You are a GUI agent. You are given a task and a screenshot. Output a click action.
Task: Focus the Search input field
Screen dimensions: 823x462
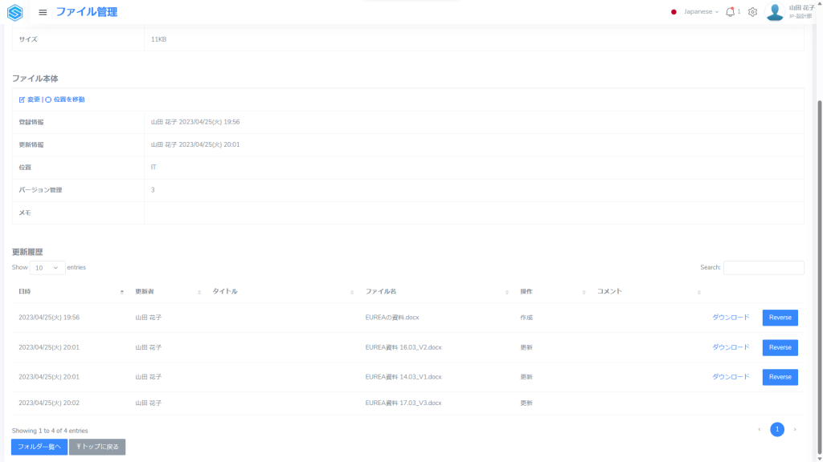point(763,268)
